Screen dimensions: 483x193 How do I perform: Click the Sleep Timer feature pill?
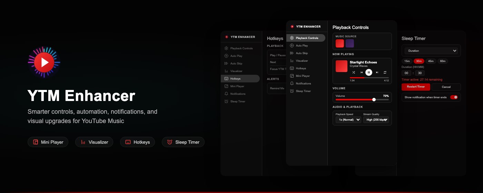pyautogui.click(x=183, y=142)
